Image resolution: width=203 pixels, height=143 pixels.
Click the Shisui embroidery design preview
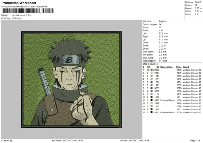point(71,79)
